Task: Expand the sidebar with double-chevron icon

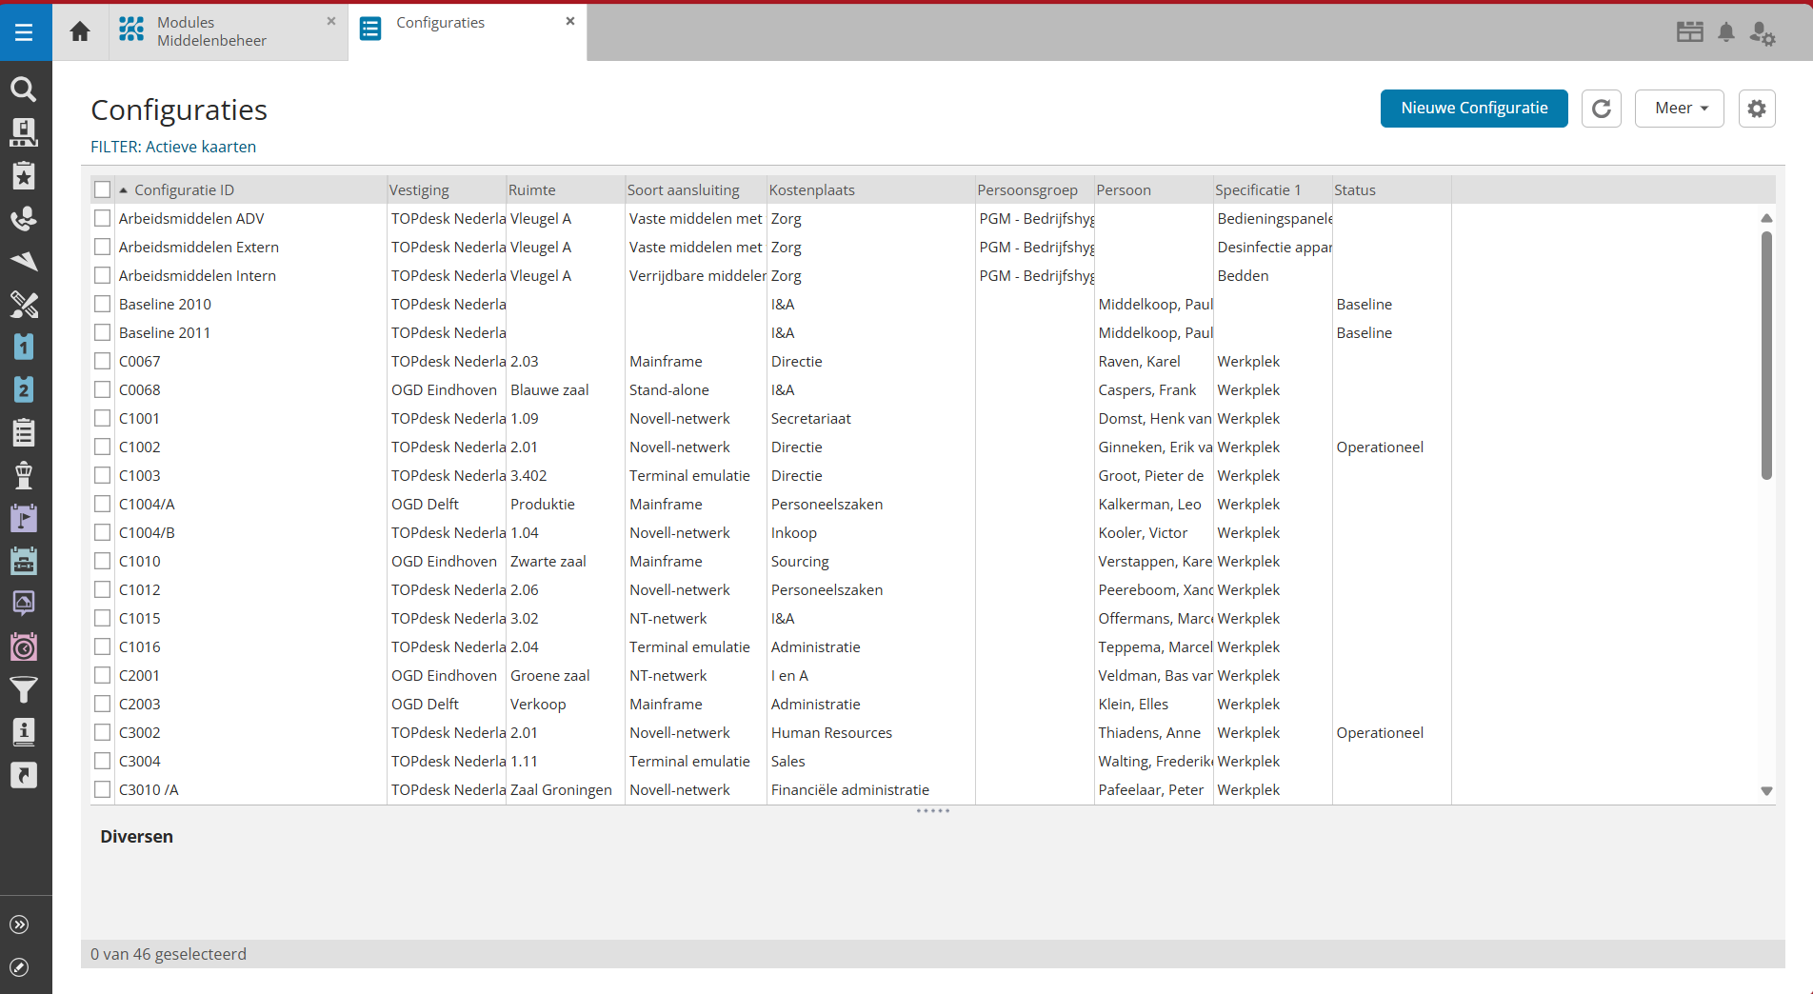Action: coord(19,924)
